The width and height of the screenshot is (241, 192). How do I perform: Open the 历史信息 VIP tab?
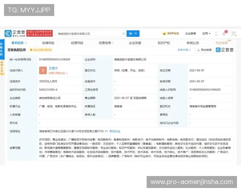[223, 42]
